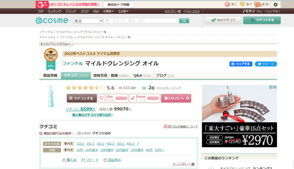
Task: Click the Twitter ツイート button
Action: pyautogui.click(x=266, y=64)
